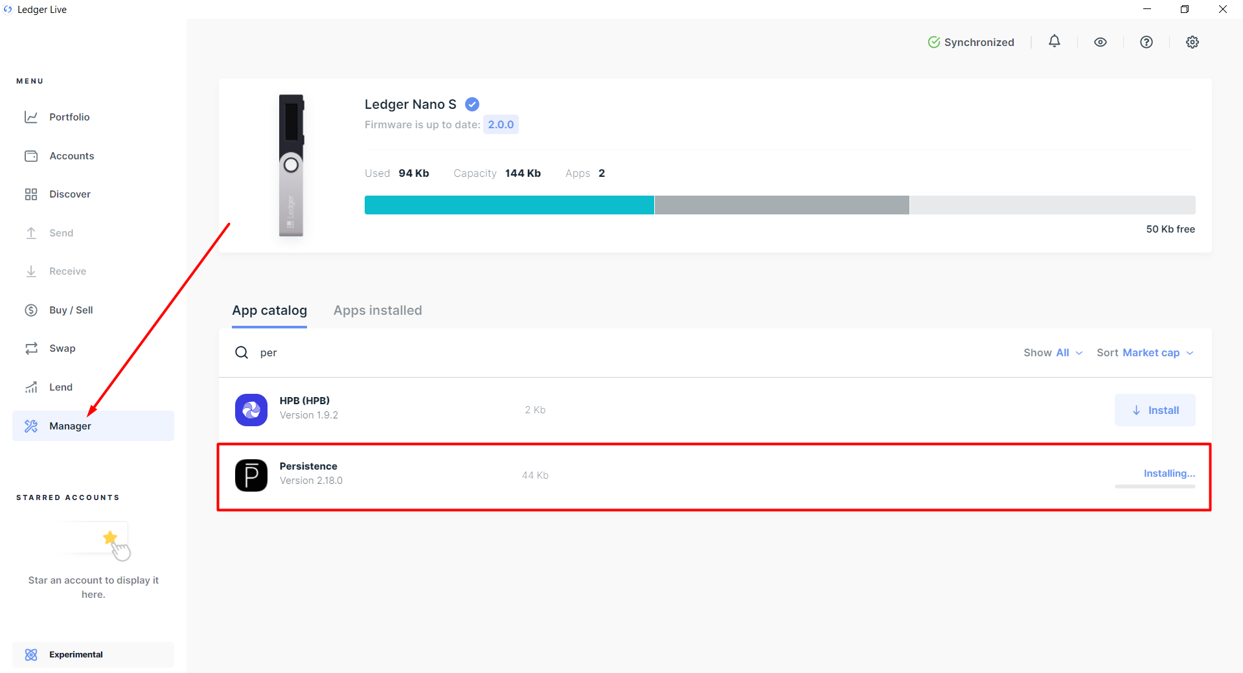Viewport: 1243px width, 673px height.
Task: Open the notifications bell icon
Action: [x=1055, y=41]
